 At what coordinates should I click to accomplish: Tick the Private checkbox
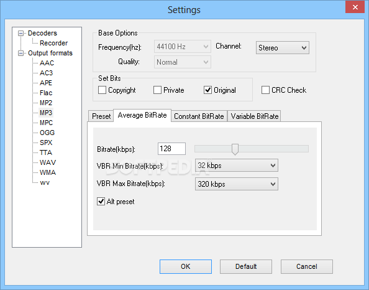coord(157,90)
